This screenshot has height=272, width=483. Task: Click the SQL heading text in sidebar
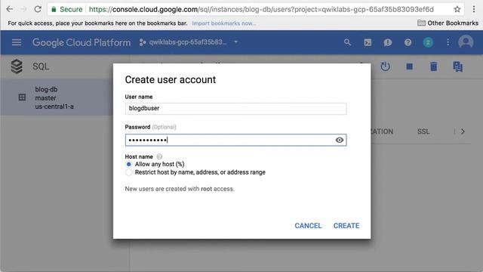pos(41,66)
